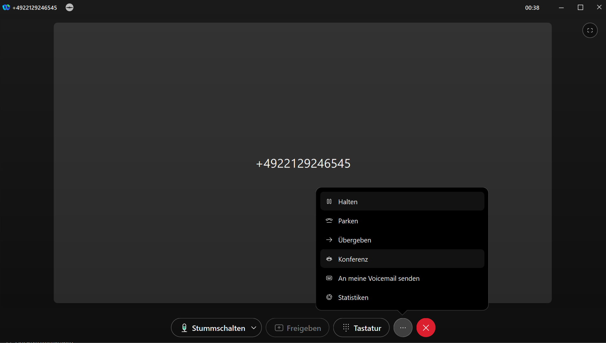Open the Tastatur dial pad
606x343 pixels.
tap(361, 328)
